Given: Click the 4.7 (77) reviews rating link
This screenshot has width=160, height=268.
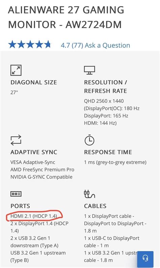Looking at the screenshot, I should point(72,45).
